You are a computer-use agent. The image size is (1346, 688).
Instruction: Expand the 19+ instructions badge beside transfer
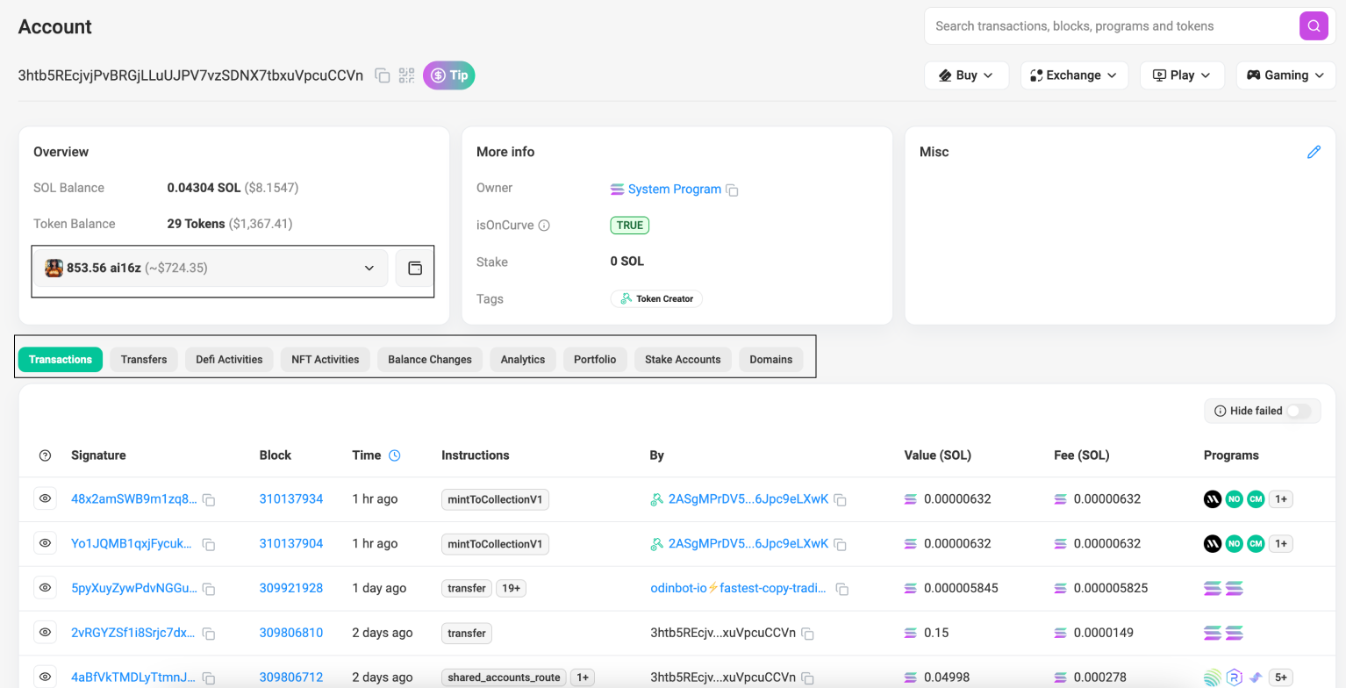(511, 588)
